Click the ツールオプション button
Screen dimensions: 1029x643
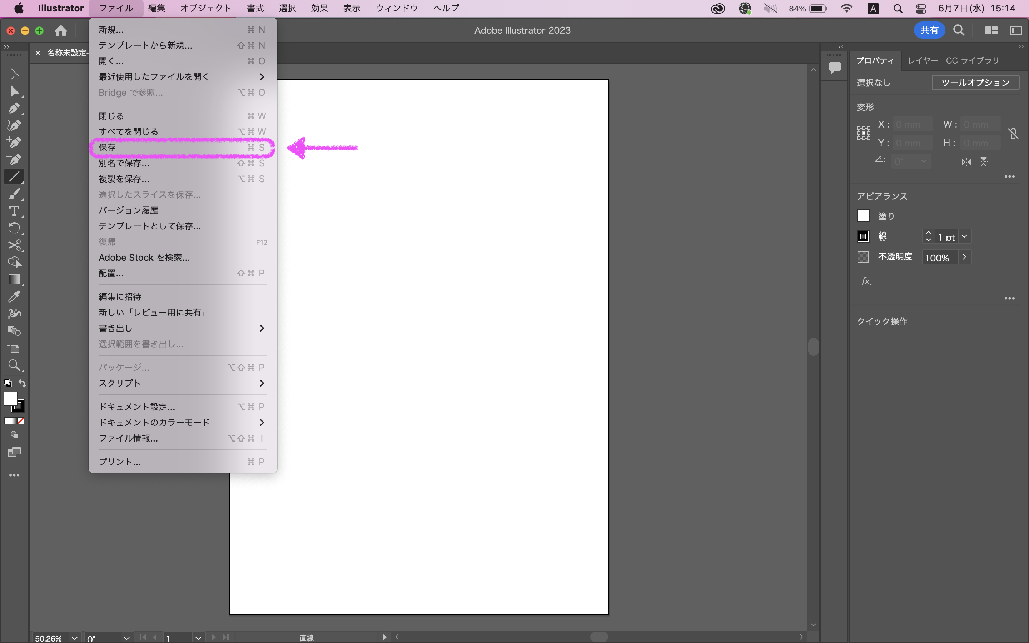point(975,83)
